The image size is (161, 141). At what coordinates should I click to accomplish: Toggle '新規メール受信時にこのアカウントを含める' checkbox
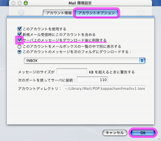pos(19,34)
